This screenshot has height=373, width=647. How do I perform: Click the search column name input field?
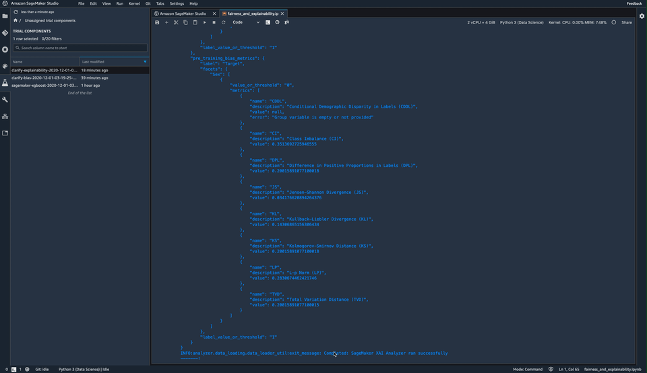point(80,48)
